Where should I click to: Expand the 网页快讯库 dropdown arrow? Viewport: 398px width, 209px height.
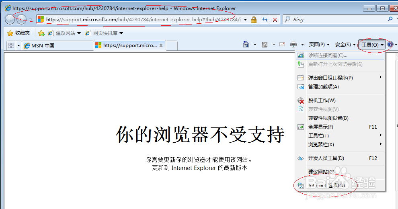tap(121, 33)
